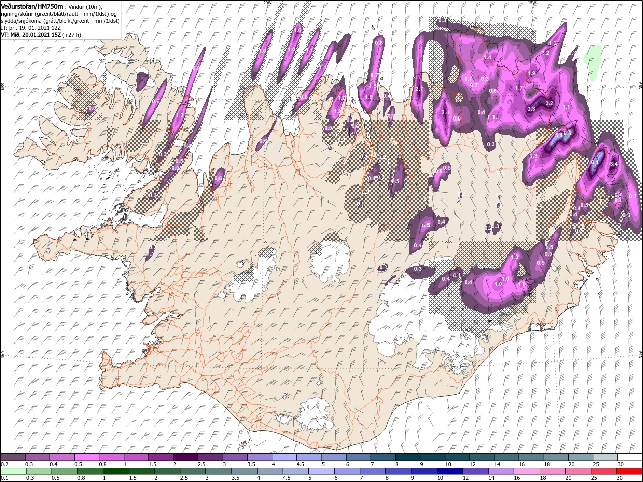Select top legend swatch between 4 and 4.5

pyautogui.click(x=284, y=457)
